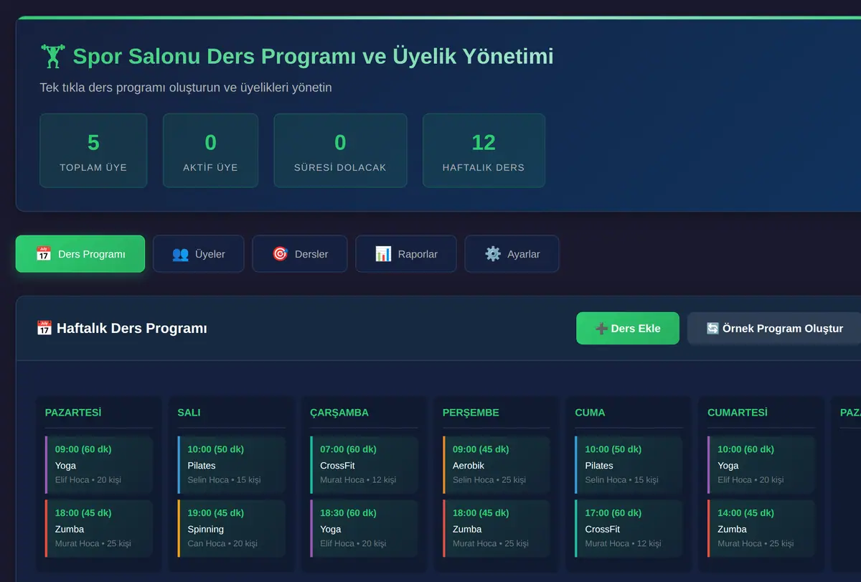Click the number 5 in Toplam Üye

93,143
